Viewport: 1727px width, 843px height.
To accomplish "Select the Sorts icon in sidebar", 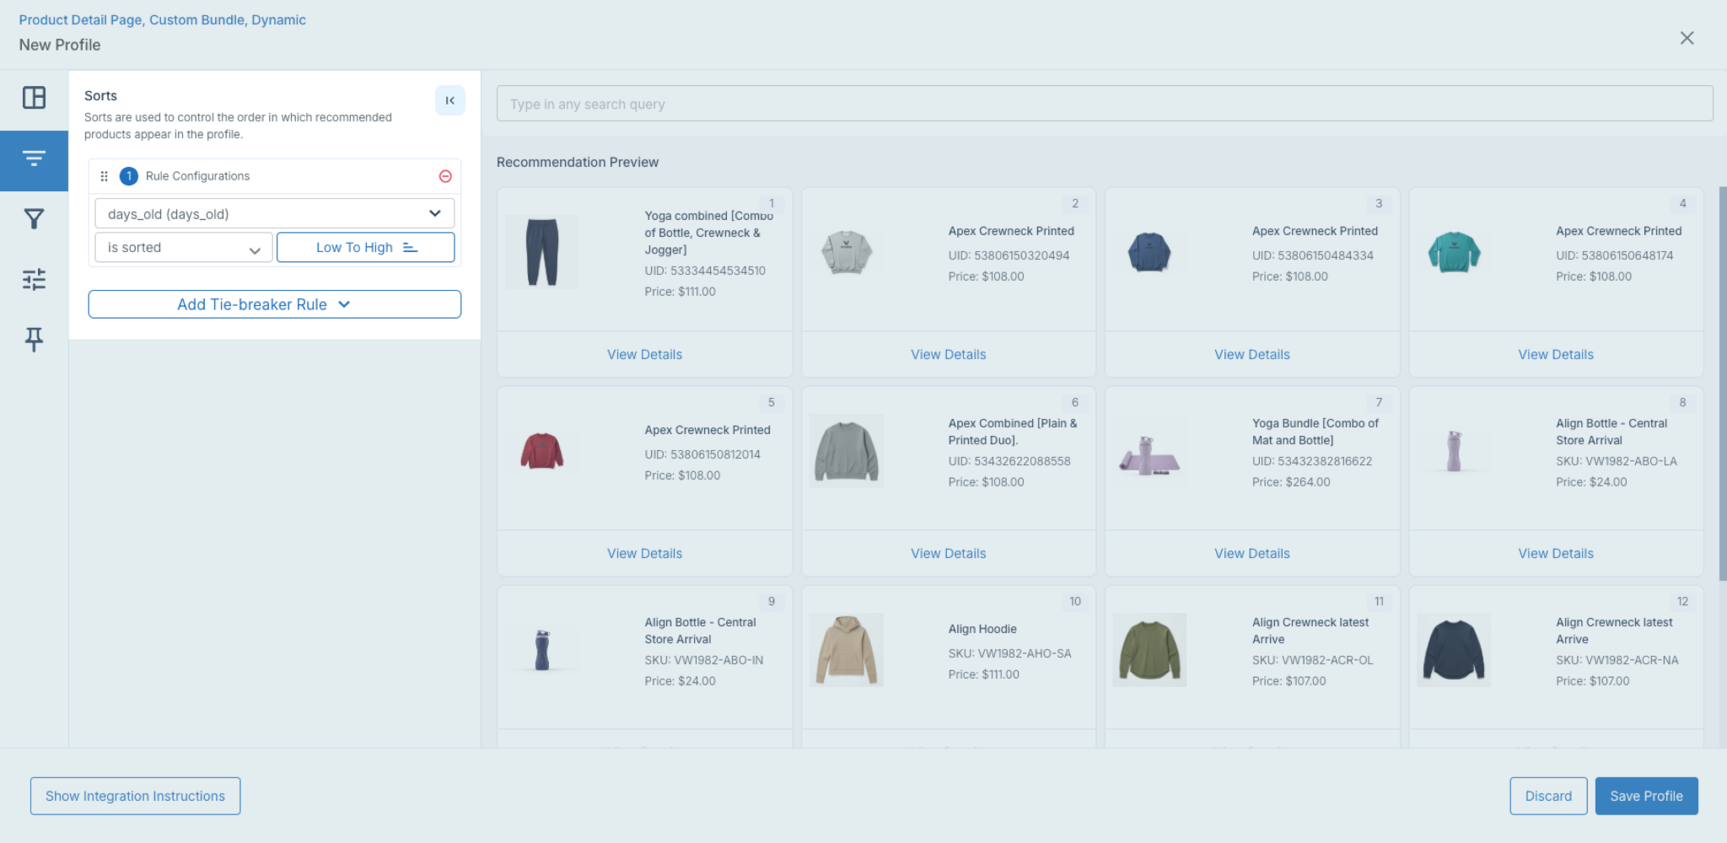I will tap(34, 159).
